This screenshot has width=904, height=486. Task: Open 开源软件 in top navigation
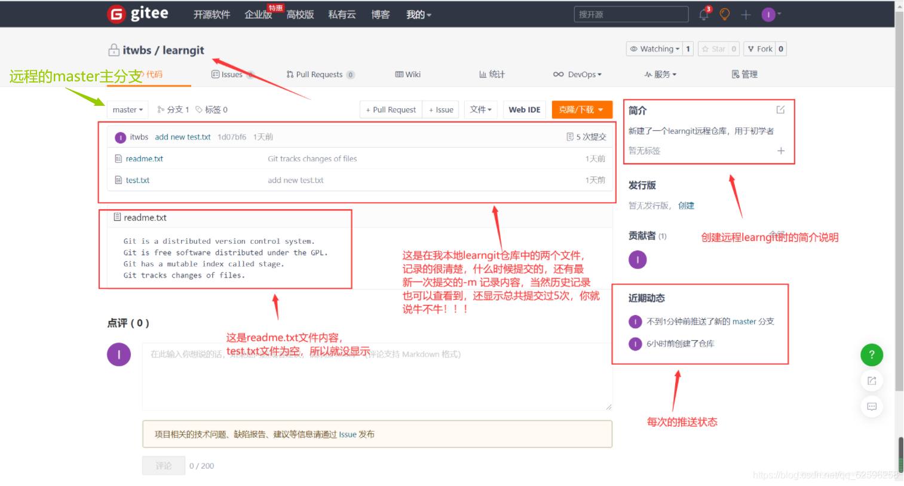(x=212, y=14)
